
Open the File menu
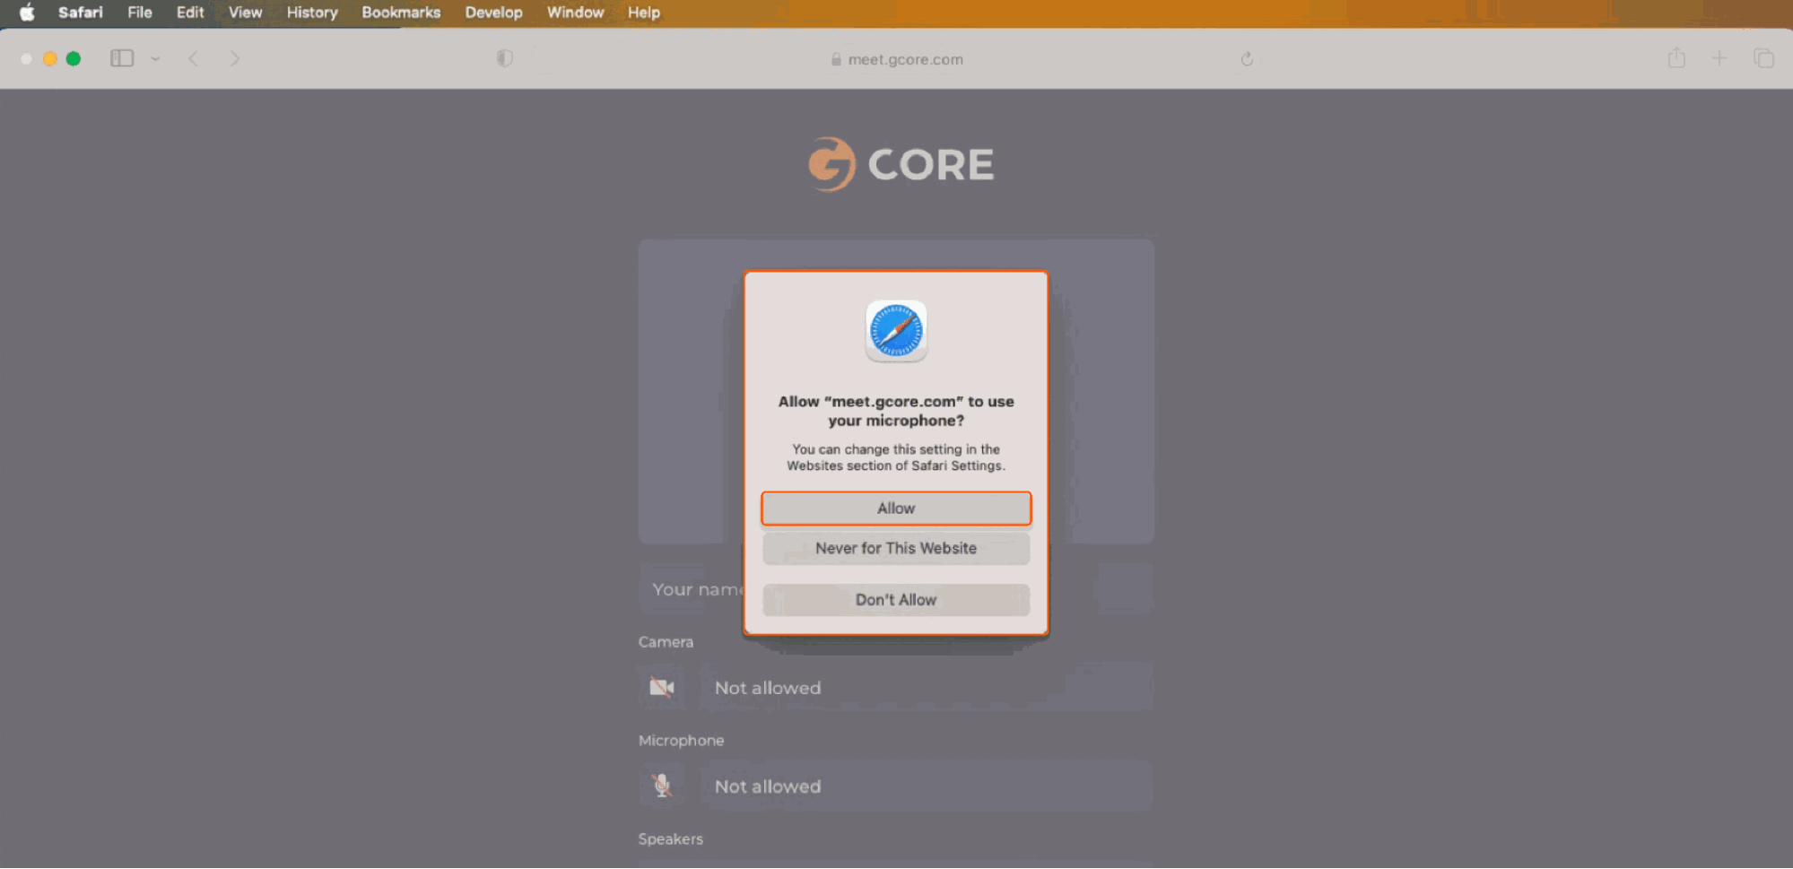[x=139, y=13]
